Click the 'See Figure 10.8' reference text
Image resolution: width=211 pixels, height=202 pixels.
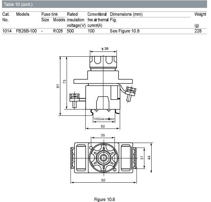click(x=125, y=31)
